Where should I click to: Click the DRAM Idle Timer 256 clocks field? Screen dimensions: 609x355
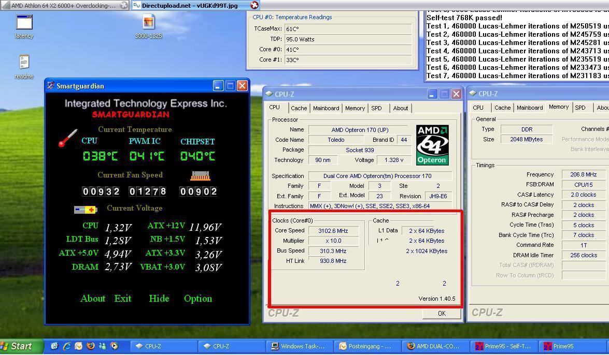(584, 255)
